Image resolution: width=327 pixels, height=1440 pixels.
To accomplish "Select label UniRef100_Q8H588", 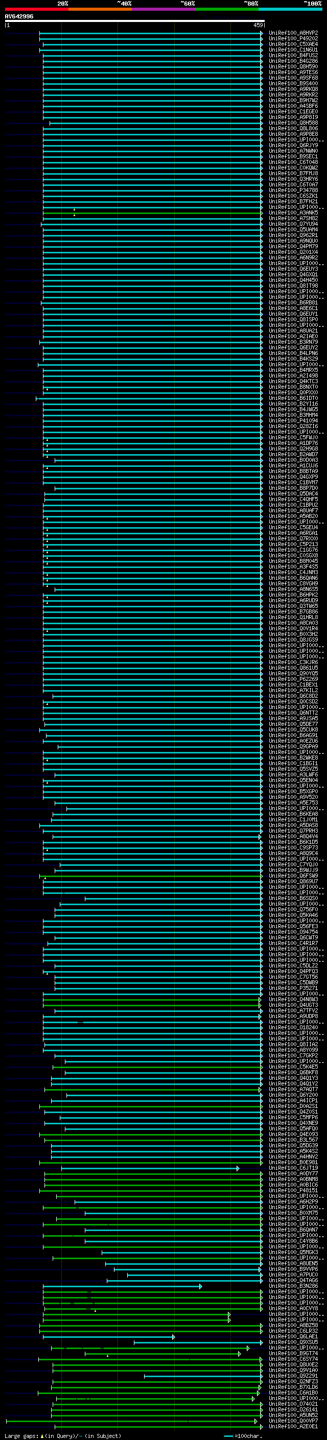I will tap(293, 123).
